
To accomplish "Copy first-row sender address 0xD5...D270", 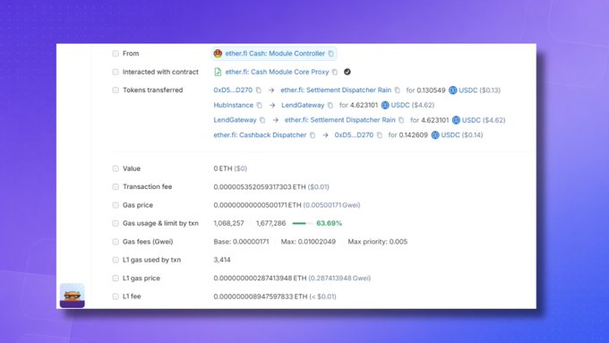I will [259, 90].
